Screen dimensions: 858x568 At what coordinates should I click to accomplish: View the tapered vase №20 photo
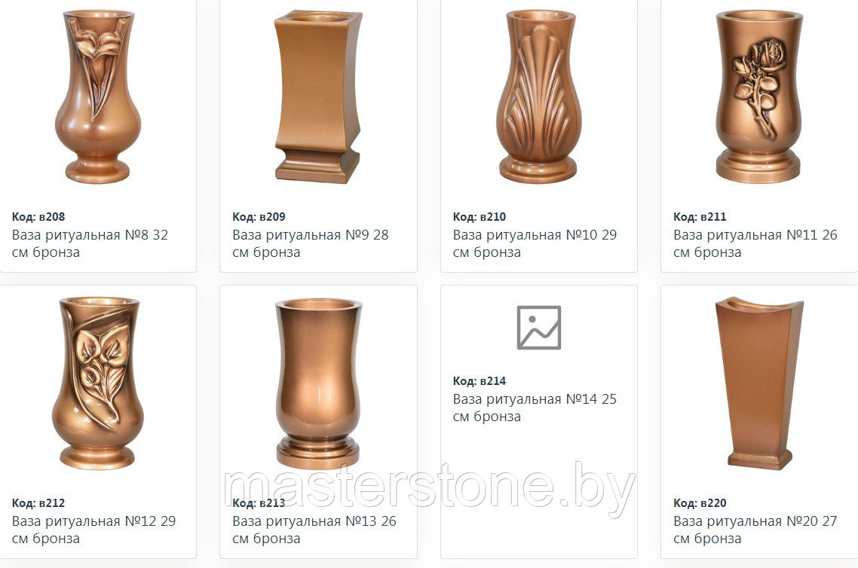pyautogui.click(x=759, y=383)
